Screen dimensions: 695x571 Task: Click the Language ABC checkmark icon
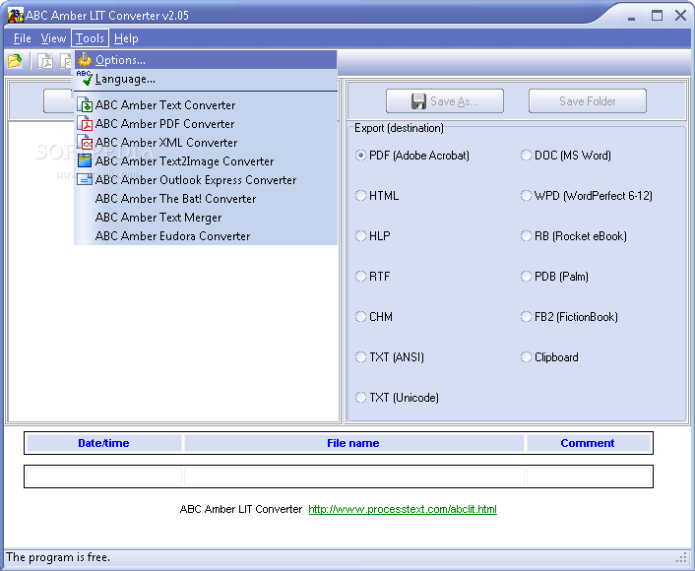pos(85,78)
